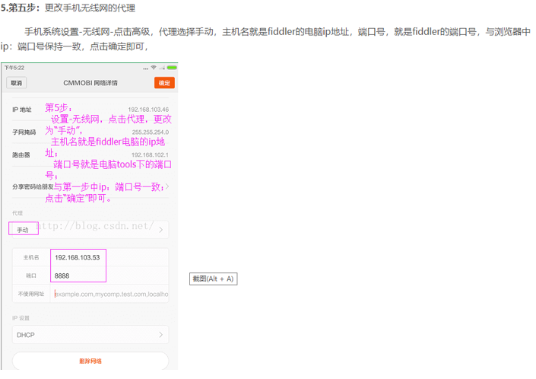Click the 端口 field showing 8888
The image size is (536, 379).
109,275
